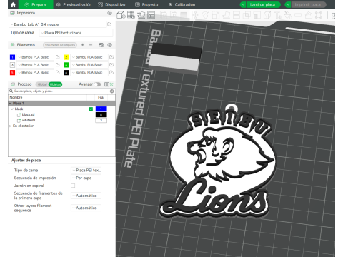The image size is (343, 257).
Task: Open the Preparar tab
Action: coord(36,4)
